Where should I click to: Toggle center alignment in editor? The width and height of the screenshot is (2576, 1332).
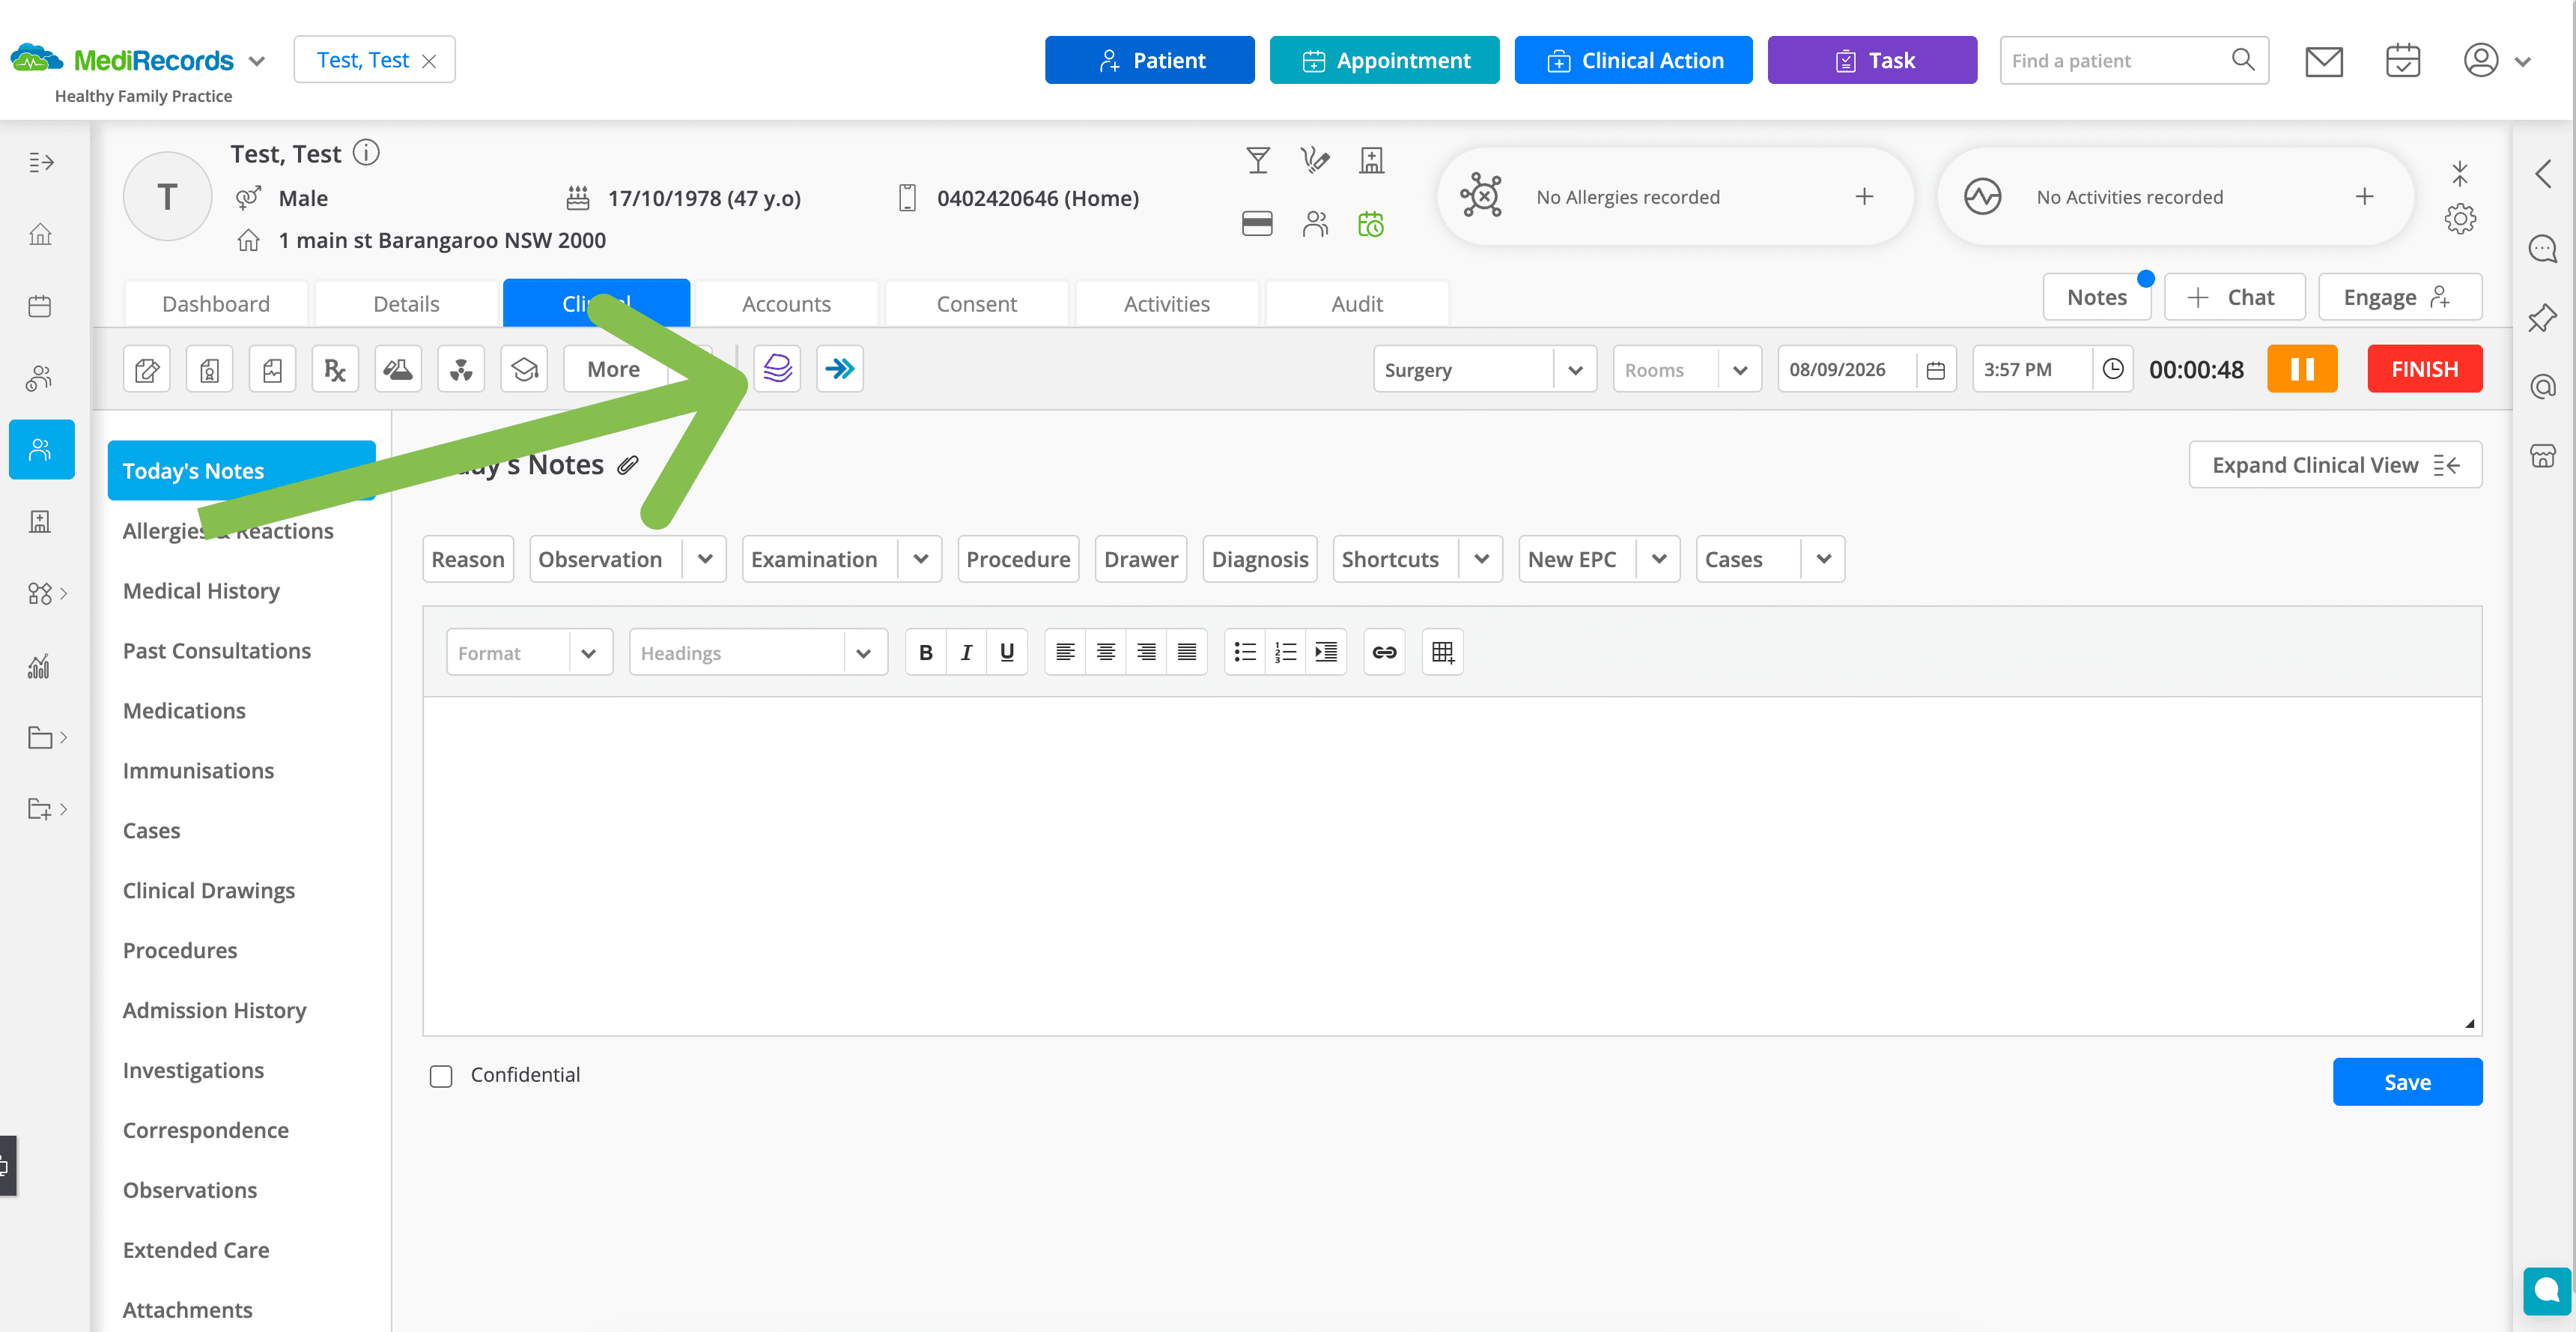coord(1106,653)
